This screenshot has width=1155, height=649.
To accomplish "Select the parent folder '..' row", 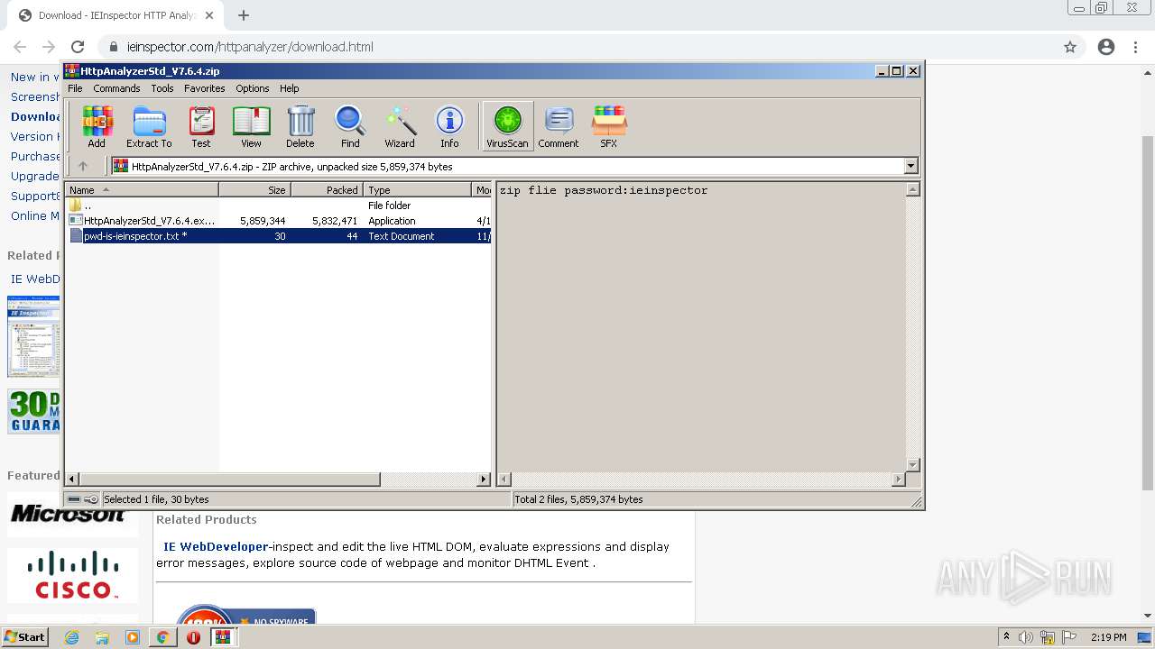I will [279, 206].
